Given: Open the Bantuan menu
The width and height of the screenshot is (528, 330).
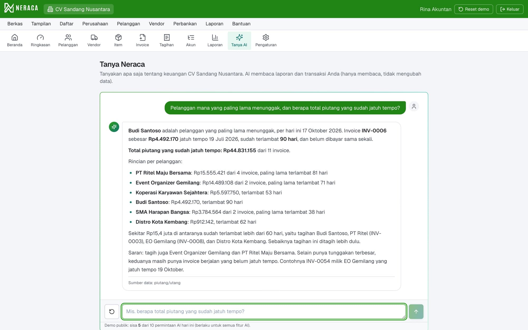Looking at the screenshot, I should pyautogui.click(x=241, y=24).
